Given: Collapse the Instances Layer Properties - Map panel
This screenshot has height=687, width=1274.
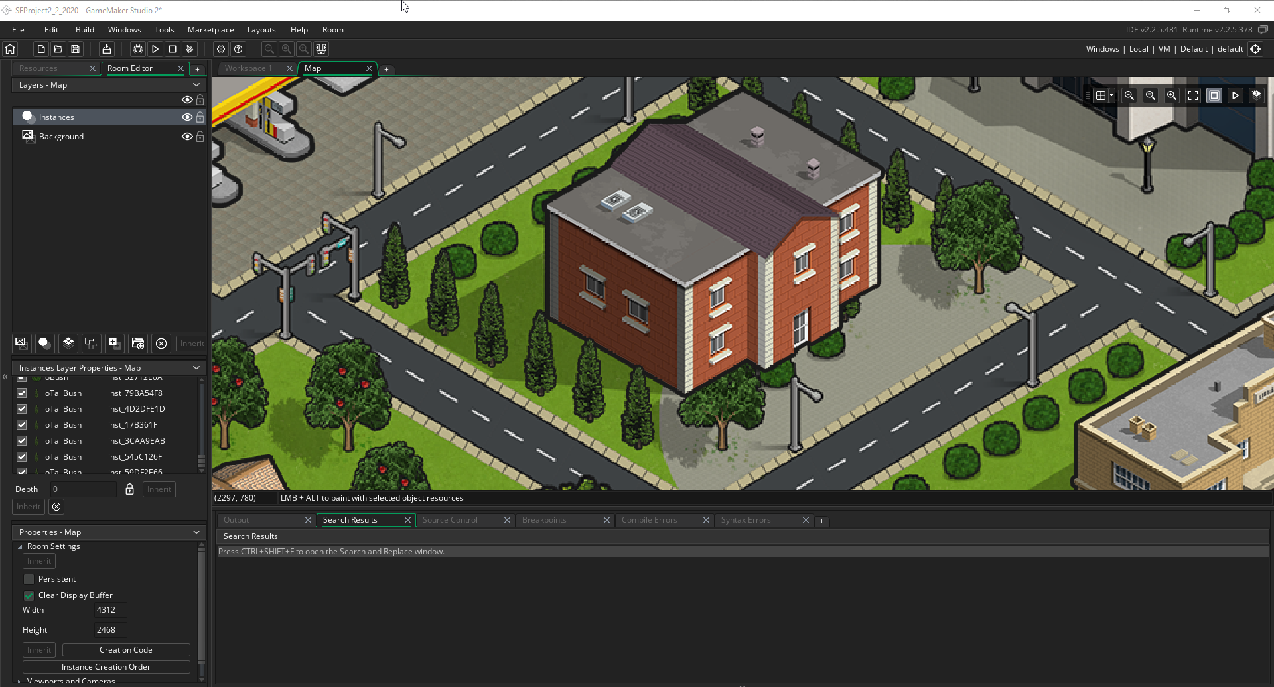Looking at the screenshot, I should point(196,368).
